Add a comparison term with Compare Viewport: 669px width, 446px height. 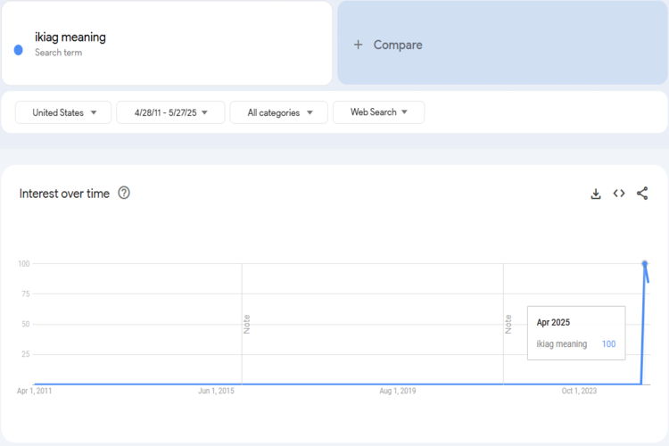(x=502, y=43)
